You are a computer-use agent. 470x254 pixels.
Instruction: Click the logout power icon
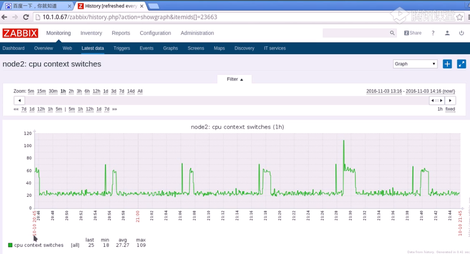(x=462, y=33)
